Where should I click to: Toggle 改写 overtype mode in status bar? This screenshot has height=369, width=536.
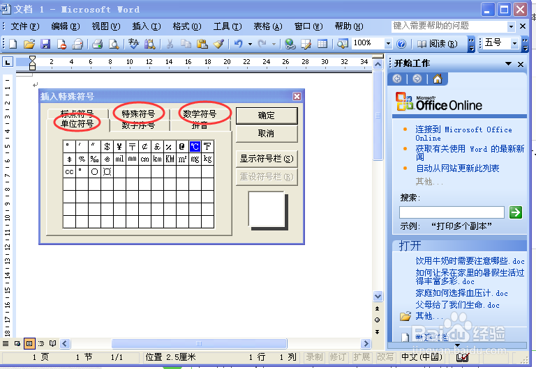click(385, 357)
